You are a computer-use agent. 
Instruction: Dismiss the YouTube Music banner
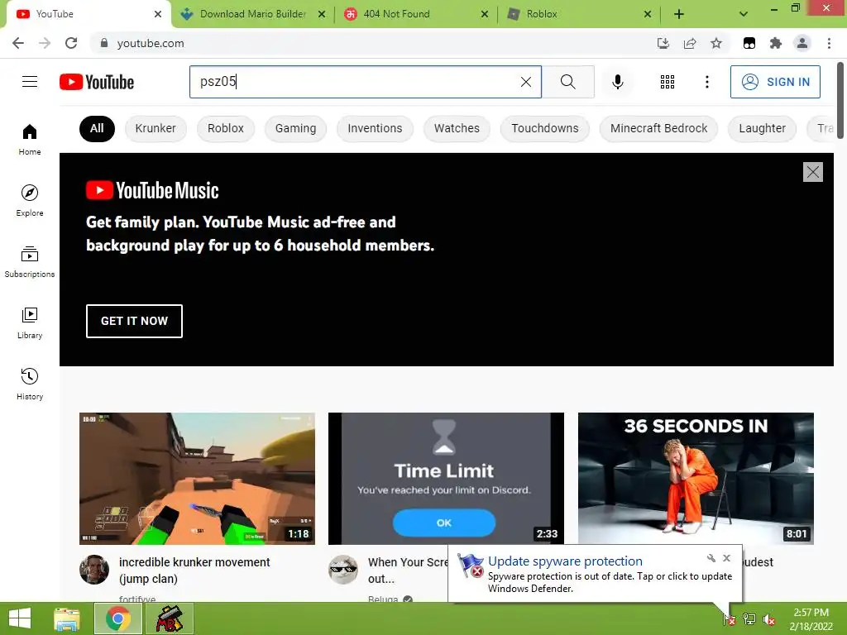[812, 172]
